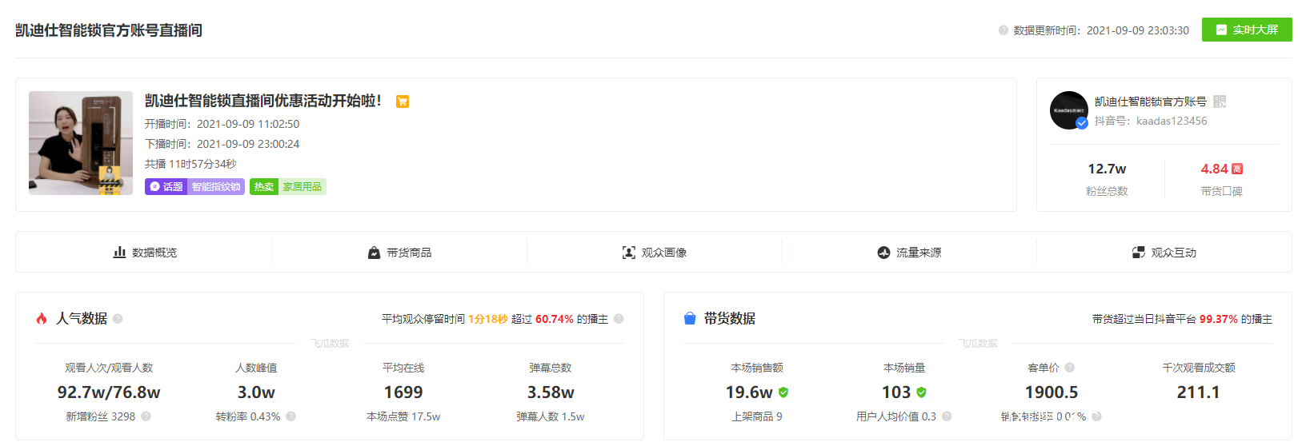Click help icon next to 人气数据
The width and height of the screenshot is (1298, 446).
[118, 319]
